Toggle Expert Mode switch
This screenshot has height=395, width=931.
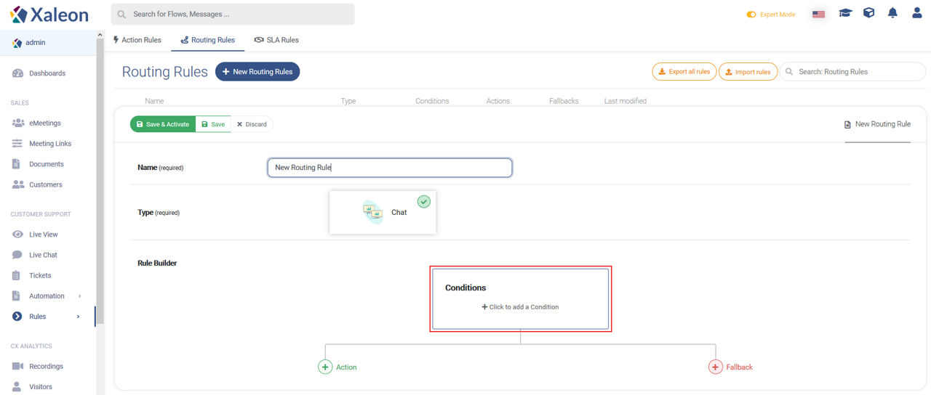[751, 15]
